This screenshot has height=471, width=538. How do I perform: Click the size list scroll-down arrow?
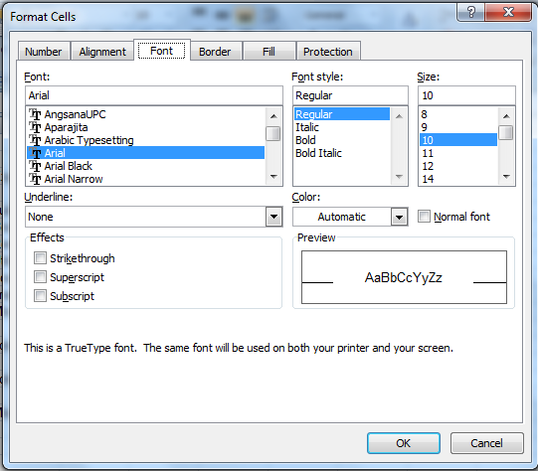[506, 177]
